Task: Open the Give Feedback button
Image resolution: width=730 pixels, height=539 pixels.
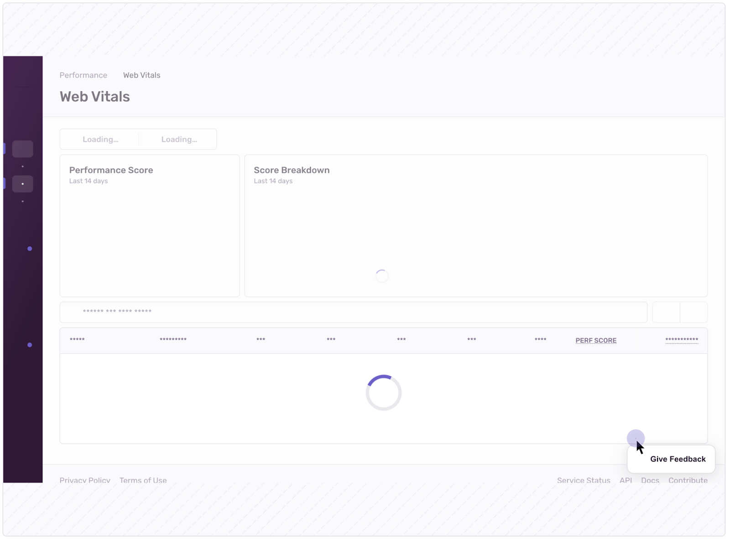Action: tap(678, 459)
